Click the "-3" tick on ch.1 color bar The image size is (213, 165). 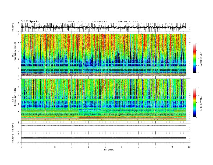tap(198, 43)
